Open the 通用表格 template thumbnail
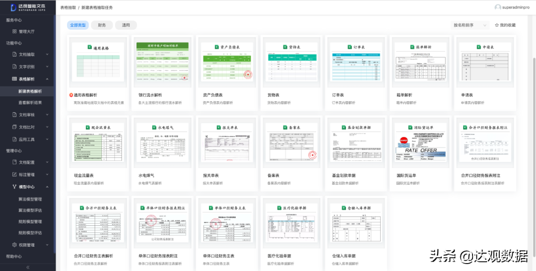The image size is (536, 271). (98, 62)
